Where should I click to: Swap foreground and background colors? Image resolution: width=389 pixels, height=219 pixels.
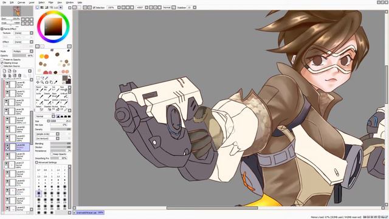(69, 77)
